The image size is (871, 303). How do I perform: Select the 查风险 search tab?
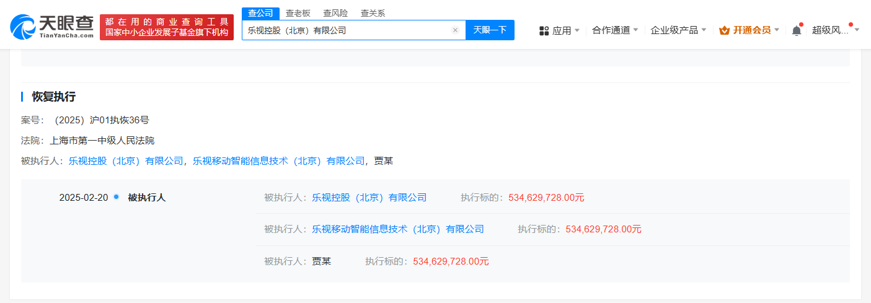[x=335, y=13]
